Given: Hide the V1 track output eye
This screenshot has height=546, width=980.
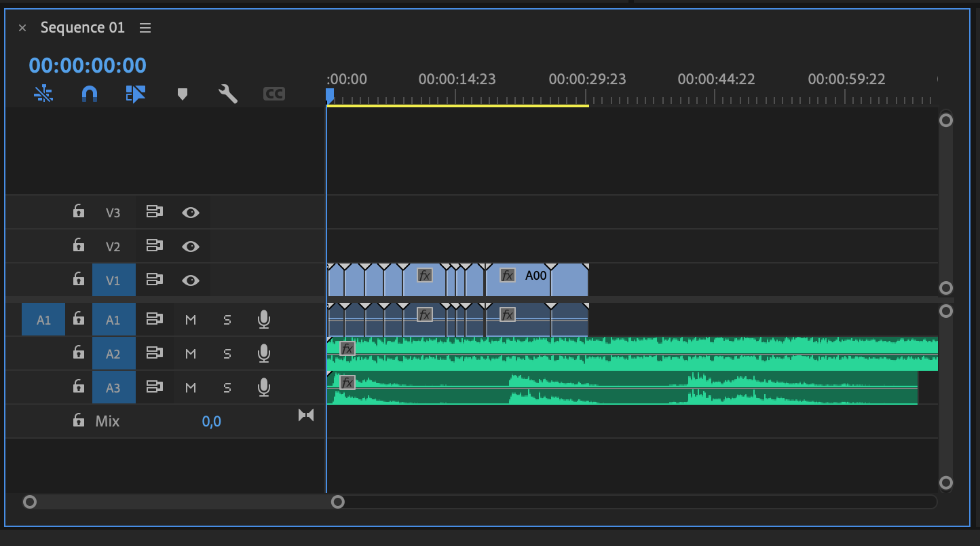Looking at the screenshot, I should pyautogui.click(x=191, y=280).
